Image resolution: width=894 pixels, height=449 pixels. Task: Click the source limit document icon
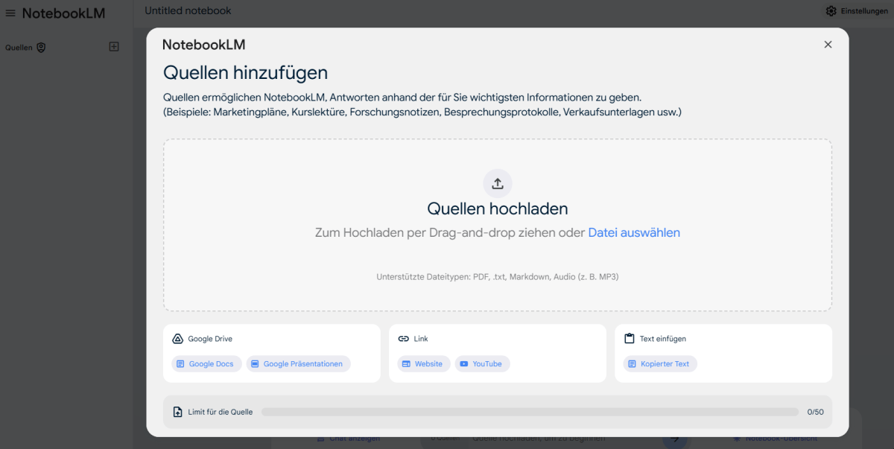tap(177, 411)
